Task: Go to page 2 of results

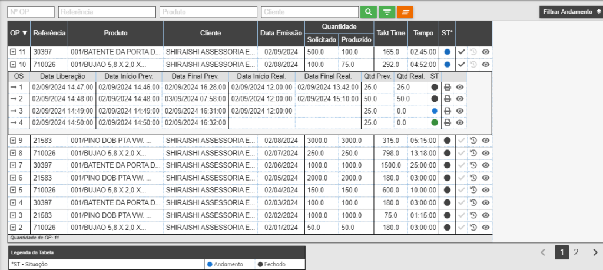Action: coord(576,252)
